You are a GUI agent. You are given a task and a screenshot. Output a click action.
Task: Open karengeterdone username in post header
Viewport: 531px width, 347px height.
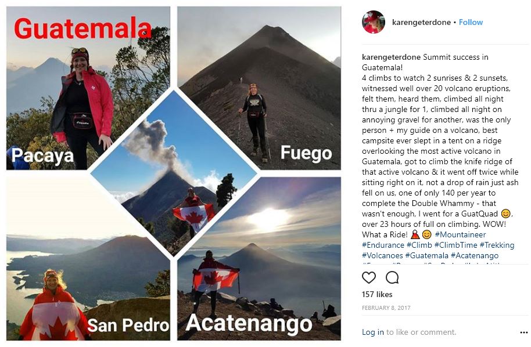[421, 22]
